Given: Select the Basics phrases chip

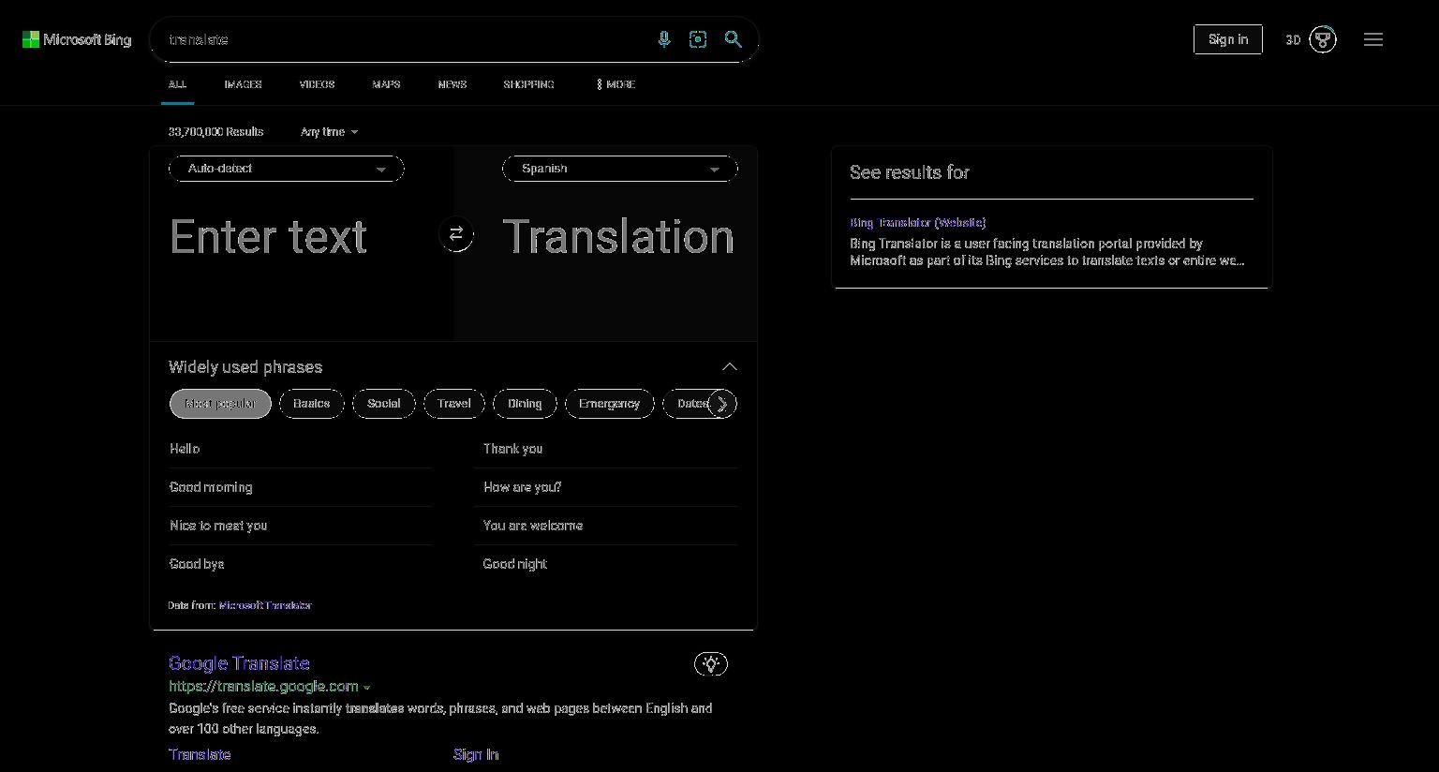Looking at the screenshot, I should (x=311, y=404).
